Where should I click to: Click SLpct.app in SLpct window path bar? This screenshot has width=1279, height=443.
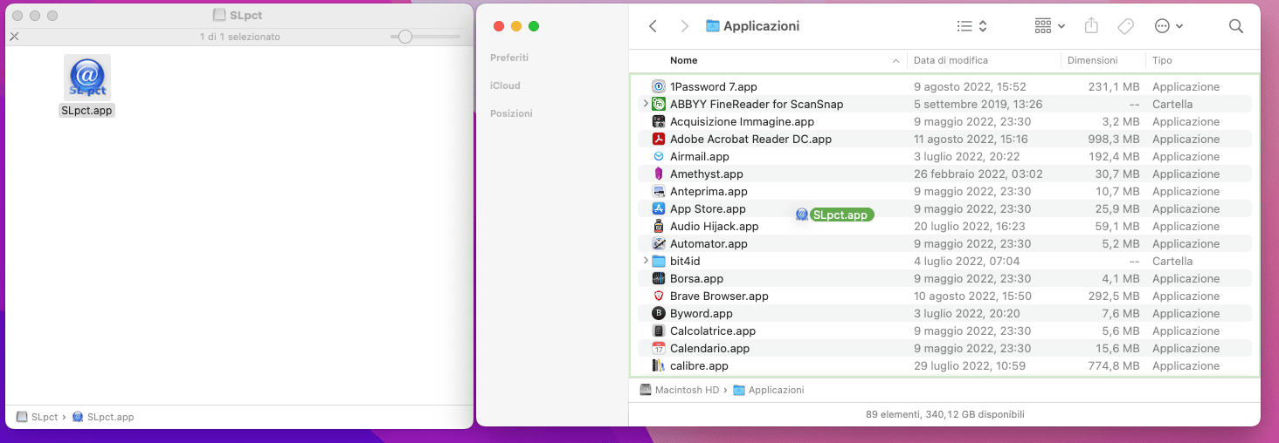click(103, 417)
